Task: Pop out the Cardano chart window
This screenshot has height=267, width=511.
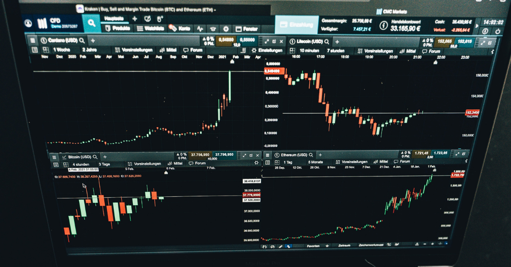Action: coord(274,41)
